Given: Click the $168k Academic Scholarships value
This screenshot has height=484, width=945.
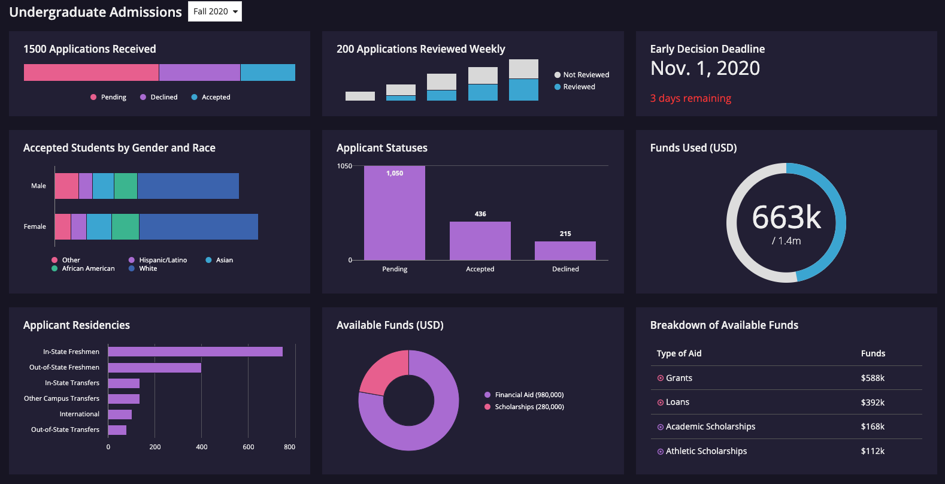Looking at the screenshot, I should pyautogui.click(x=873, y=426).
